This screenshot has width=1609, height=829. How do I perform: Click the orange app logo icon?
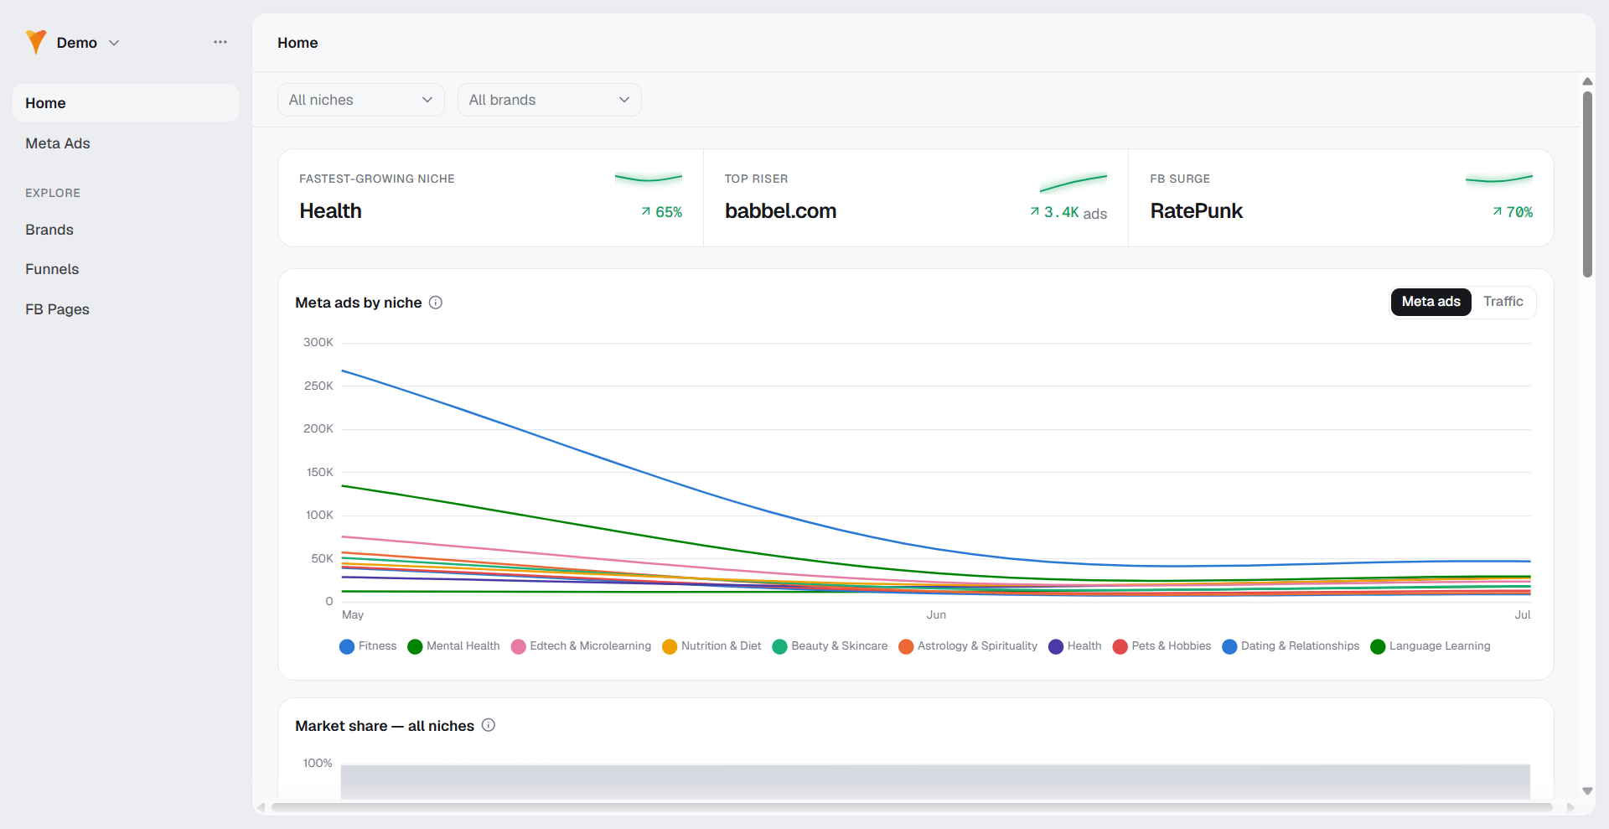pos(36,42)
